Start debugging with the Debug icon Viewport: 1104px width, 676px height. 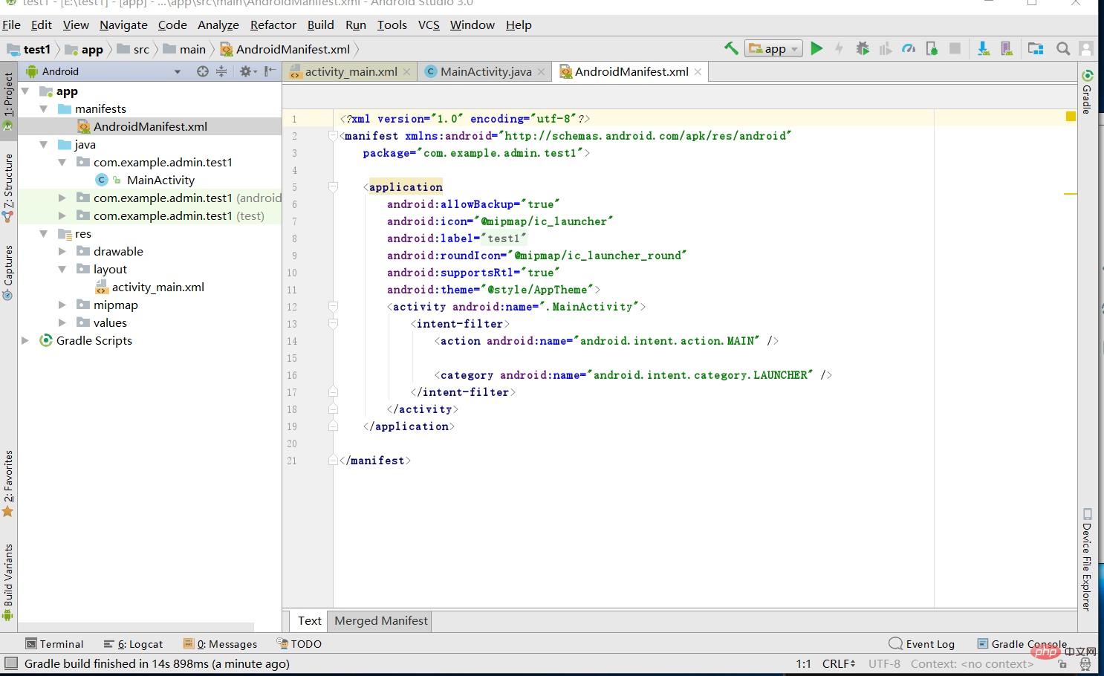(863, 48)
